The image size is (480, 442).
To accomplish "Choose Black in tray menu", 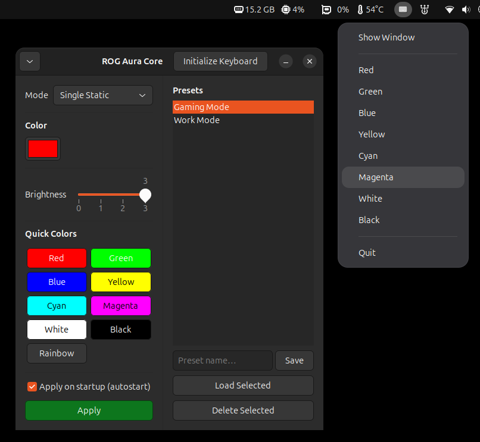I will (x=403, y=220).
